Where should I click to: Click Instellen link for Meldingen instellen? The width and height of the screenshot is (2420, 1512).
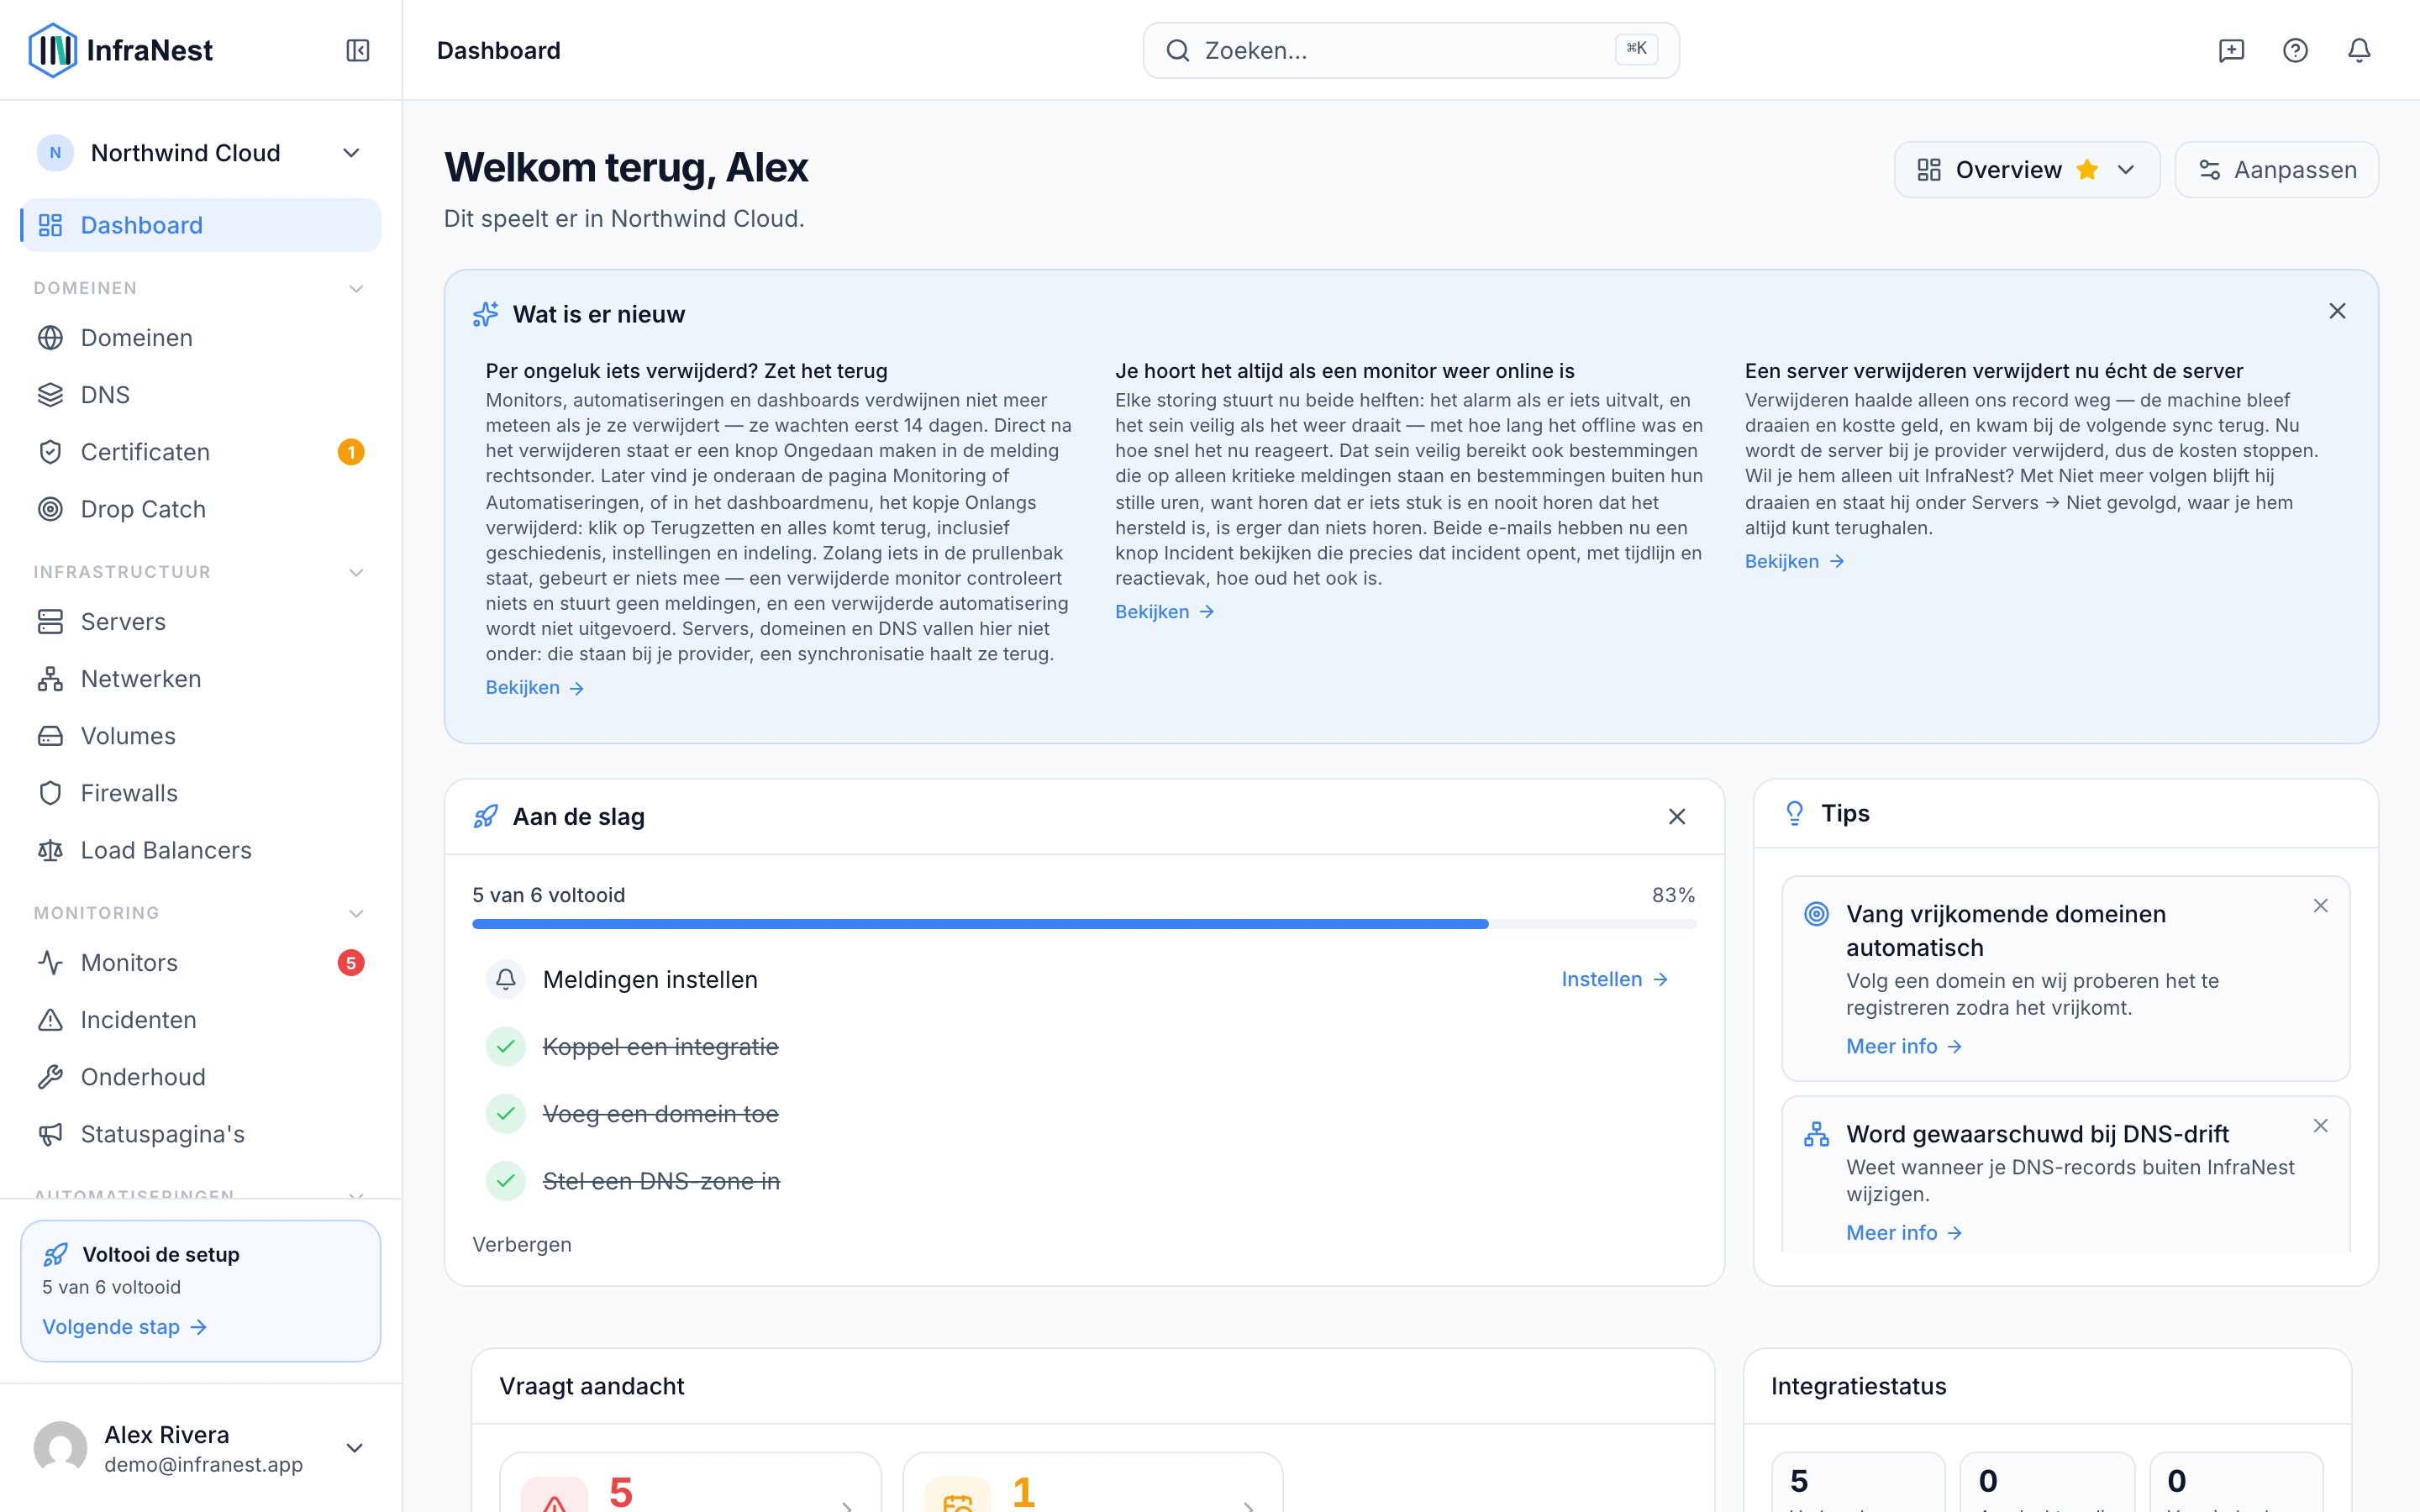click(x=1615, y=979)
